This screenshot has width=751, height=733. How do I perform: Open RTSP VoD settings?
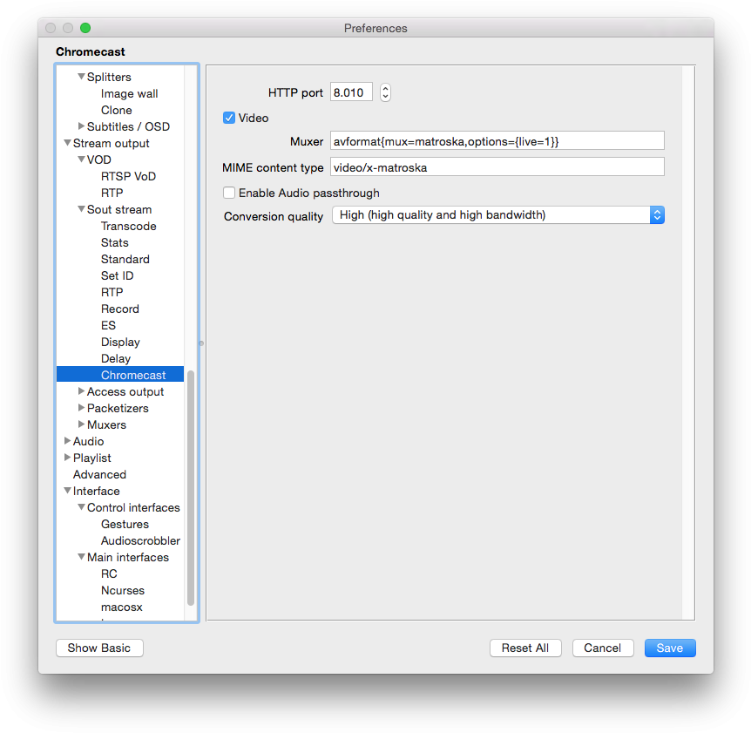tap(128, 177)
